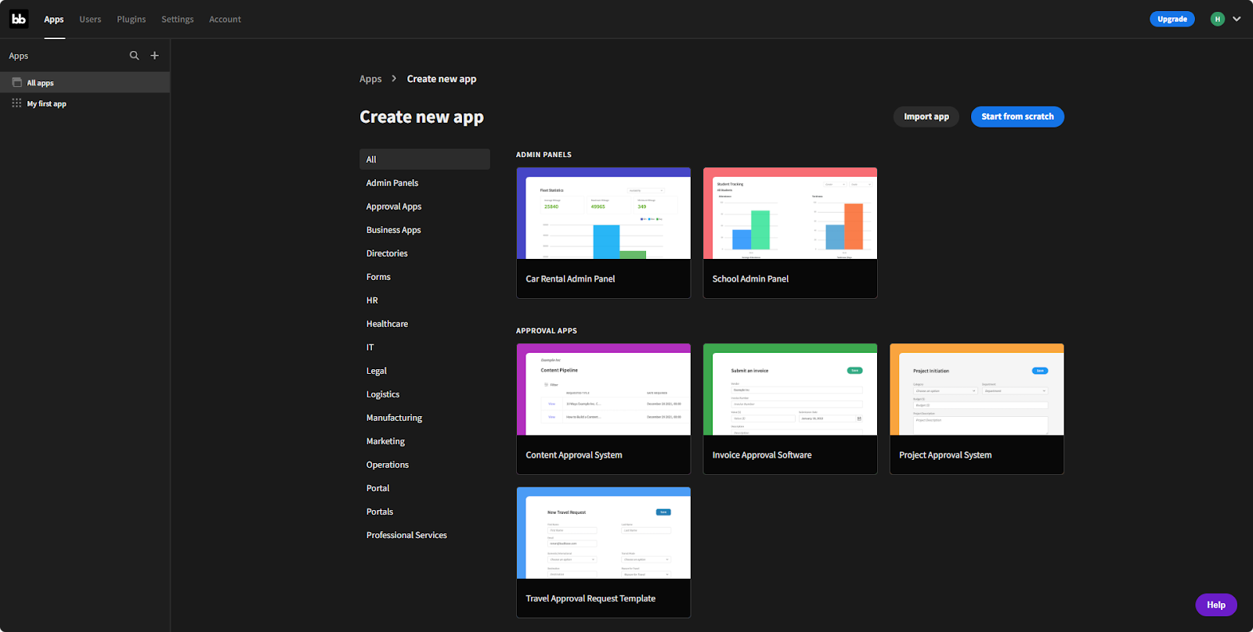1253x632 pixels.
Task: Open the Help button
Action: click(1215, 605)
